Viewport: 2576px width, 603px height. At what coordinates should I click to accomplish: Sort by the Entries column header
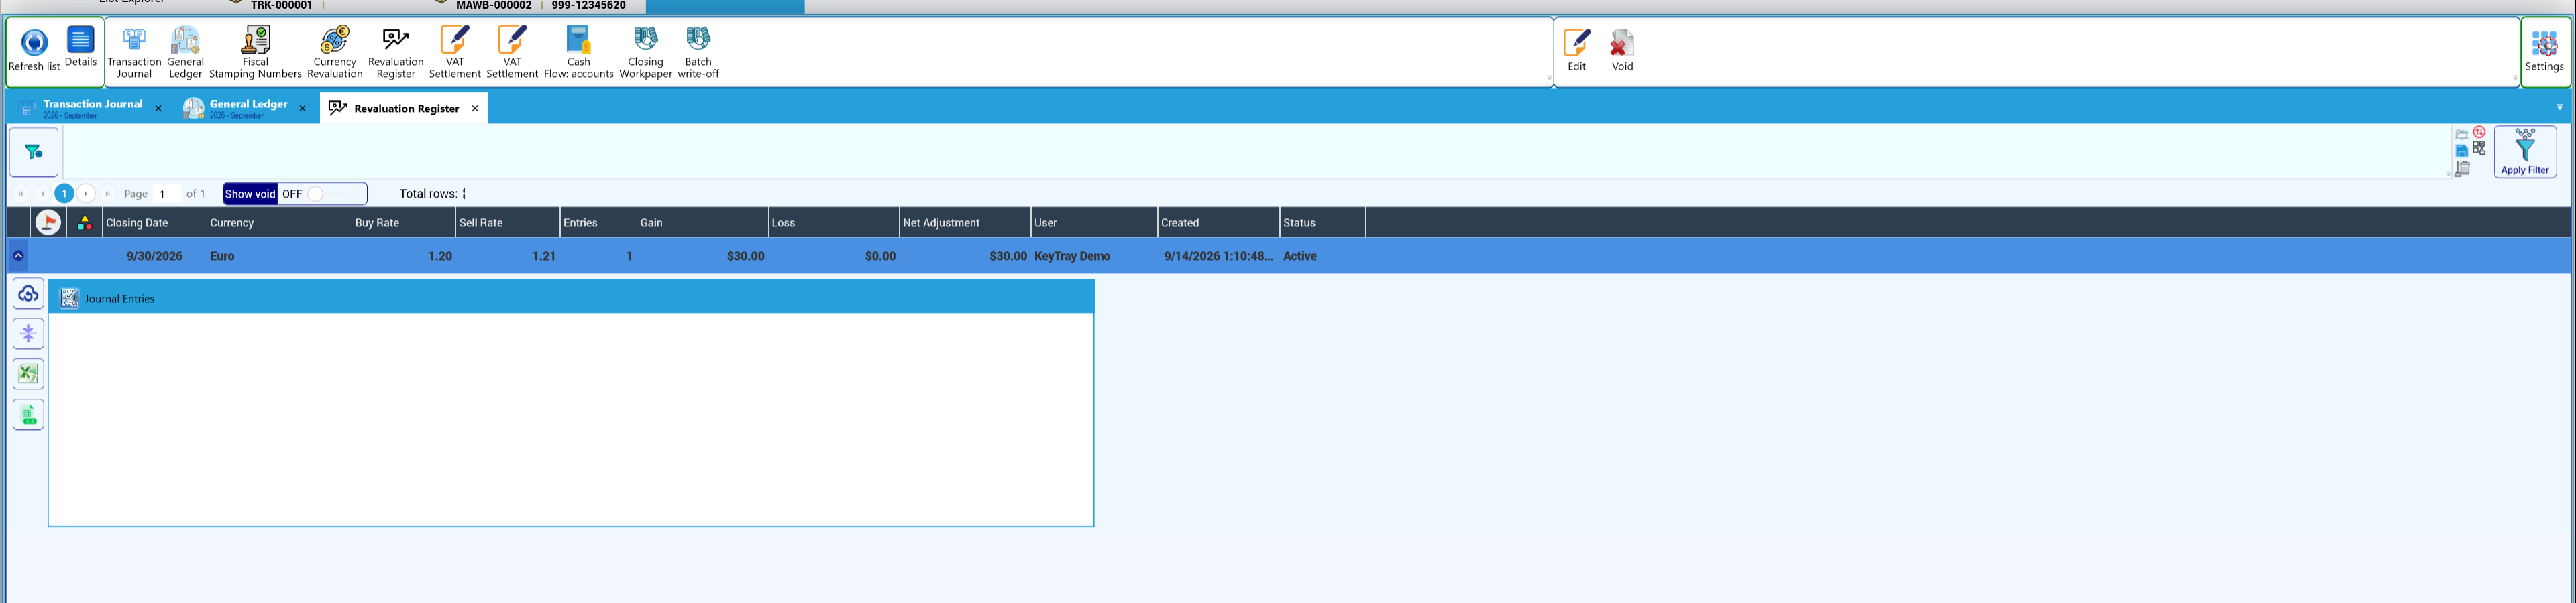(x=598, y=222)
